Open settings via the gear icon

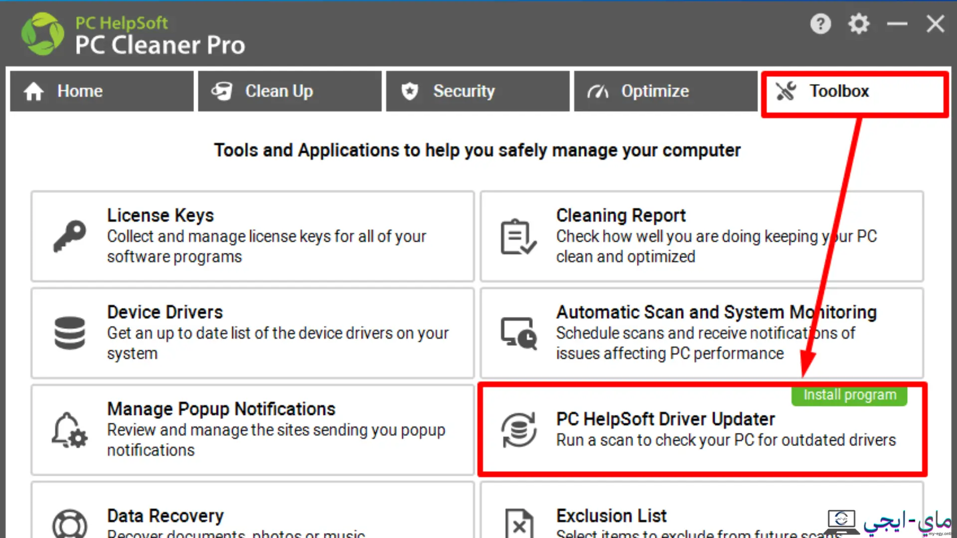coord(859,23)
